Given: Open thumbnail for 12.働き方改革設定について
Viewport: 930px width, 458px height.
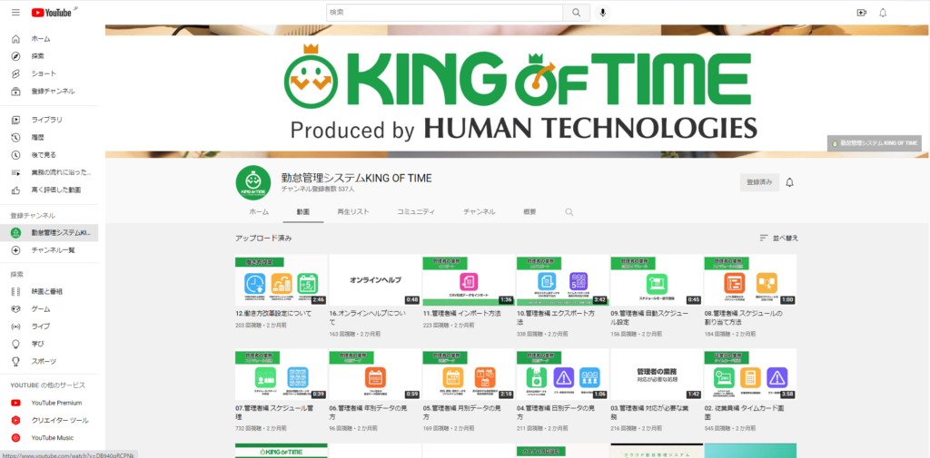Looking at the screenshot, I should coord(281,280).
